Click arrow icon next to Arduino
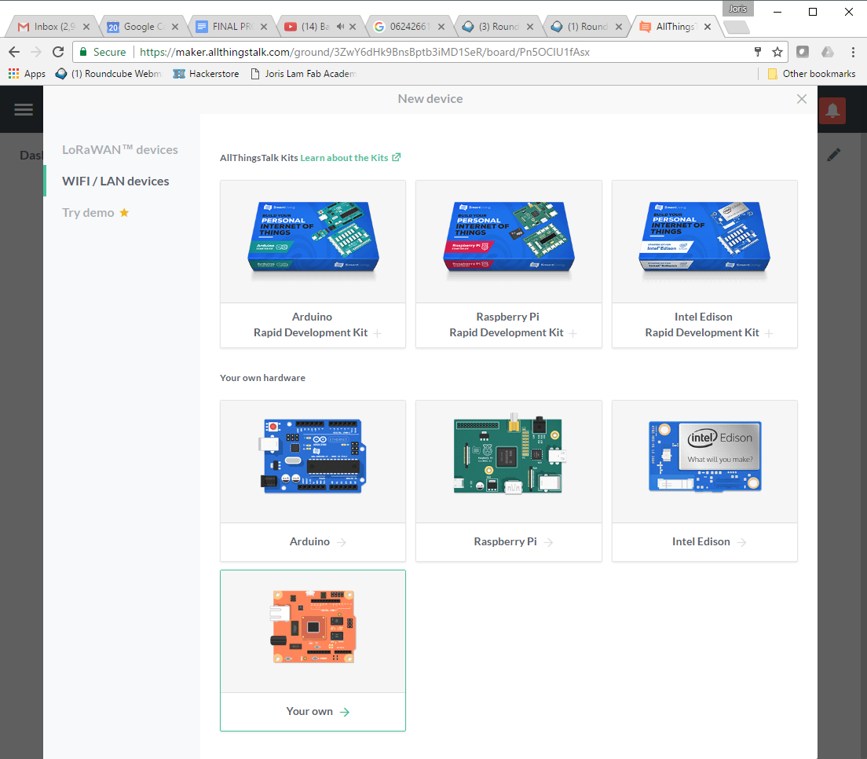Viewport: 867px width, 759px height. click(x=342, y=543)
